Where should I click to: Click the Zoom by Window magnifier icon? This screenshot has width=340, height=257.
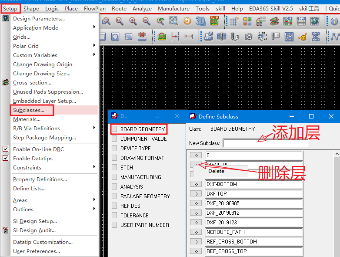coord(106,21)
